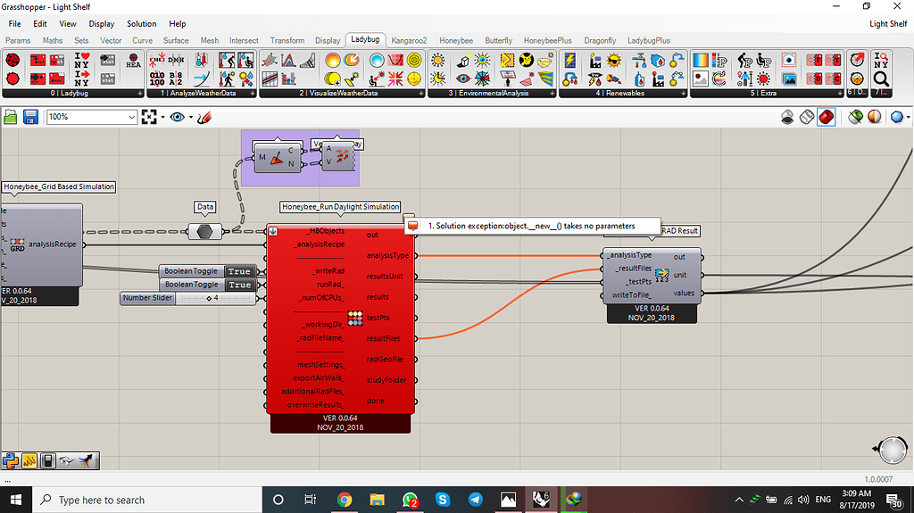Toggle the _writeRad Boolean Toggle value

(238, 271)
